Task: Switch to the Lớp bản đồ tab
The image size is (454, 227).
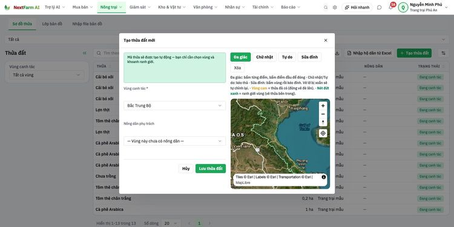Action: click(52, 24)
